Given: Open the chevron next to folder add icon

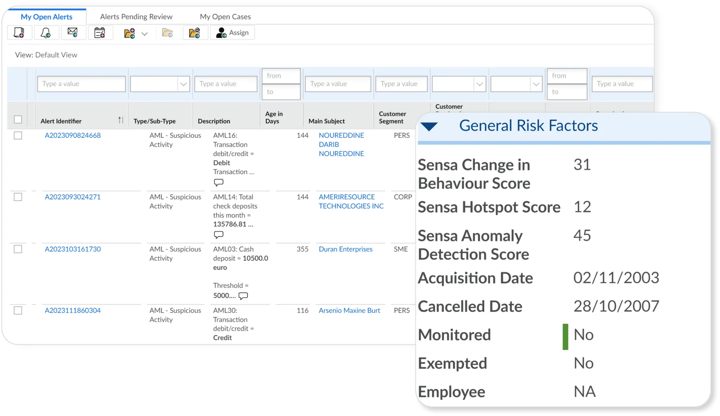Looking at the screenshot, I should 144,34.
